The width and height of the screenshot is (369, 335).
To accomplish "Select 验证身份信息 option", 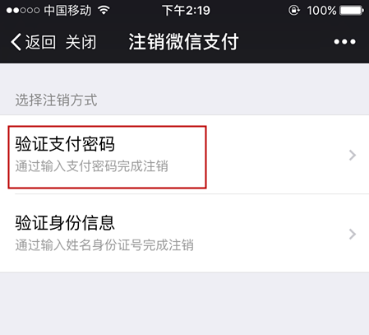I will 184,233.
